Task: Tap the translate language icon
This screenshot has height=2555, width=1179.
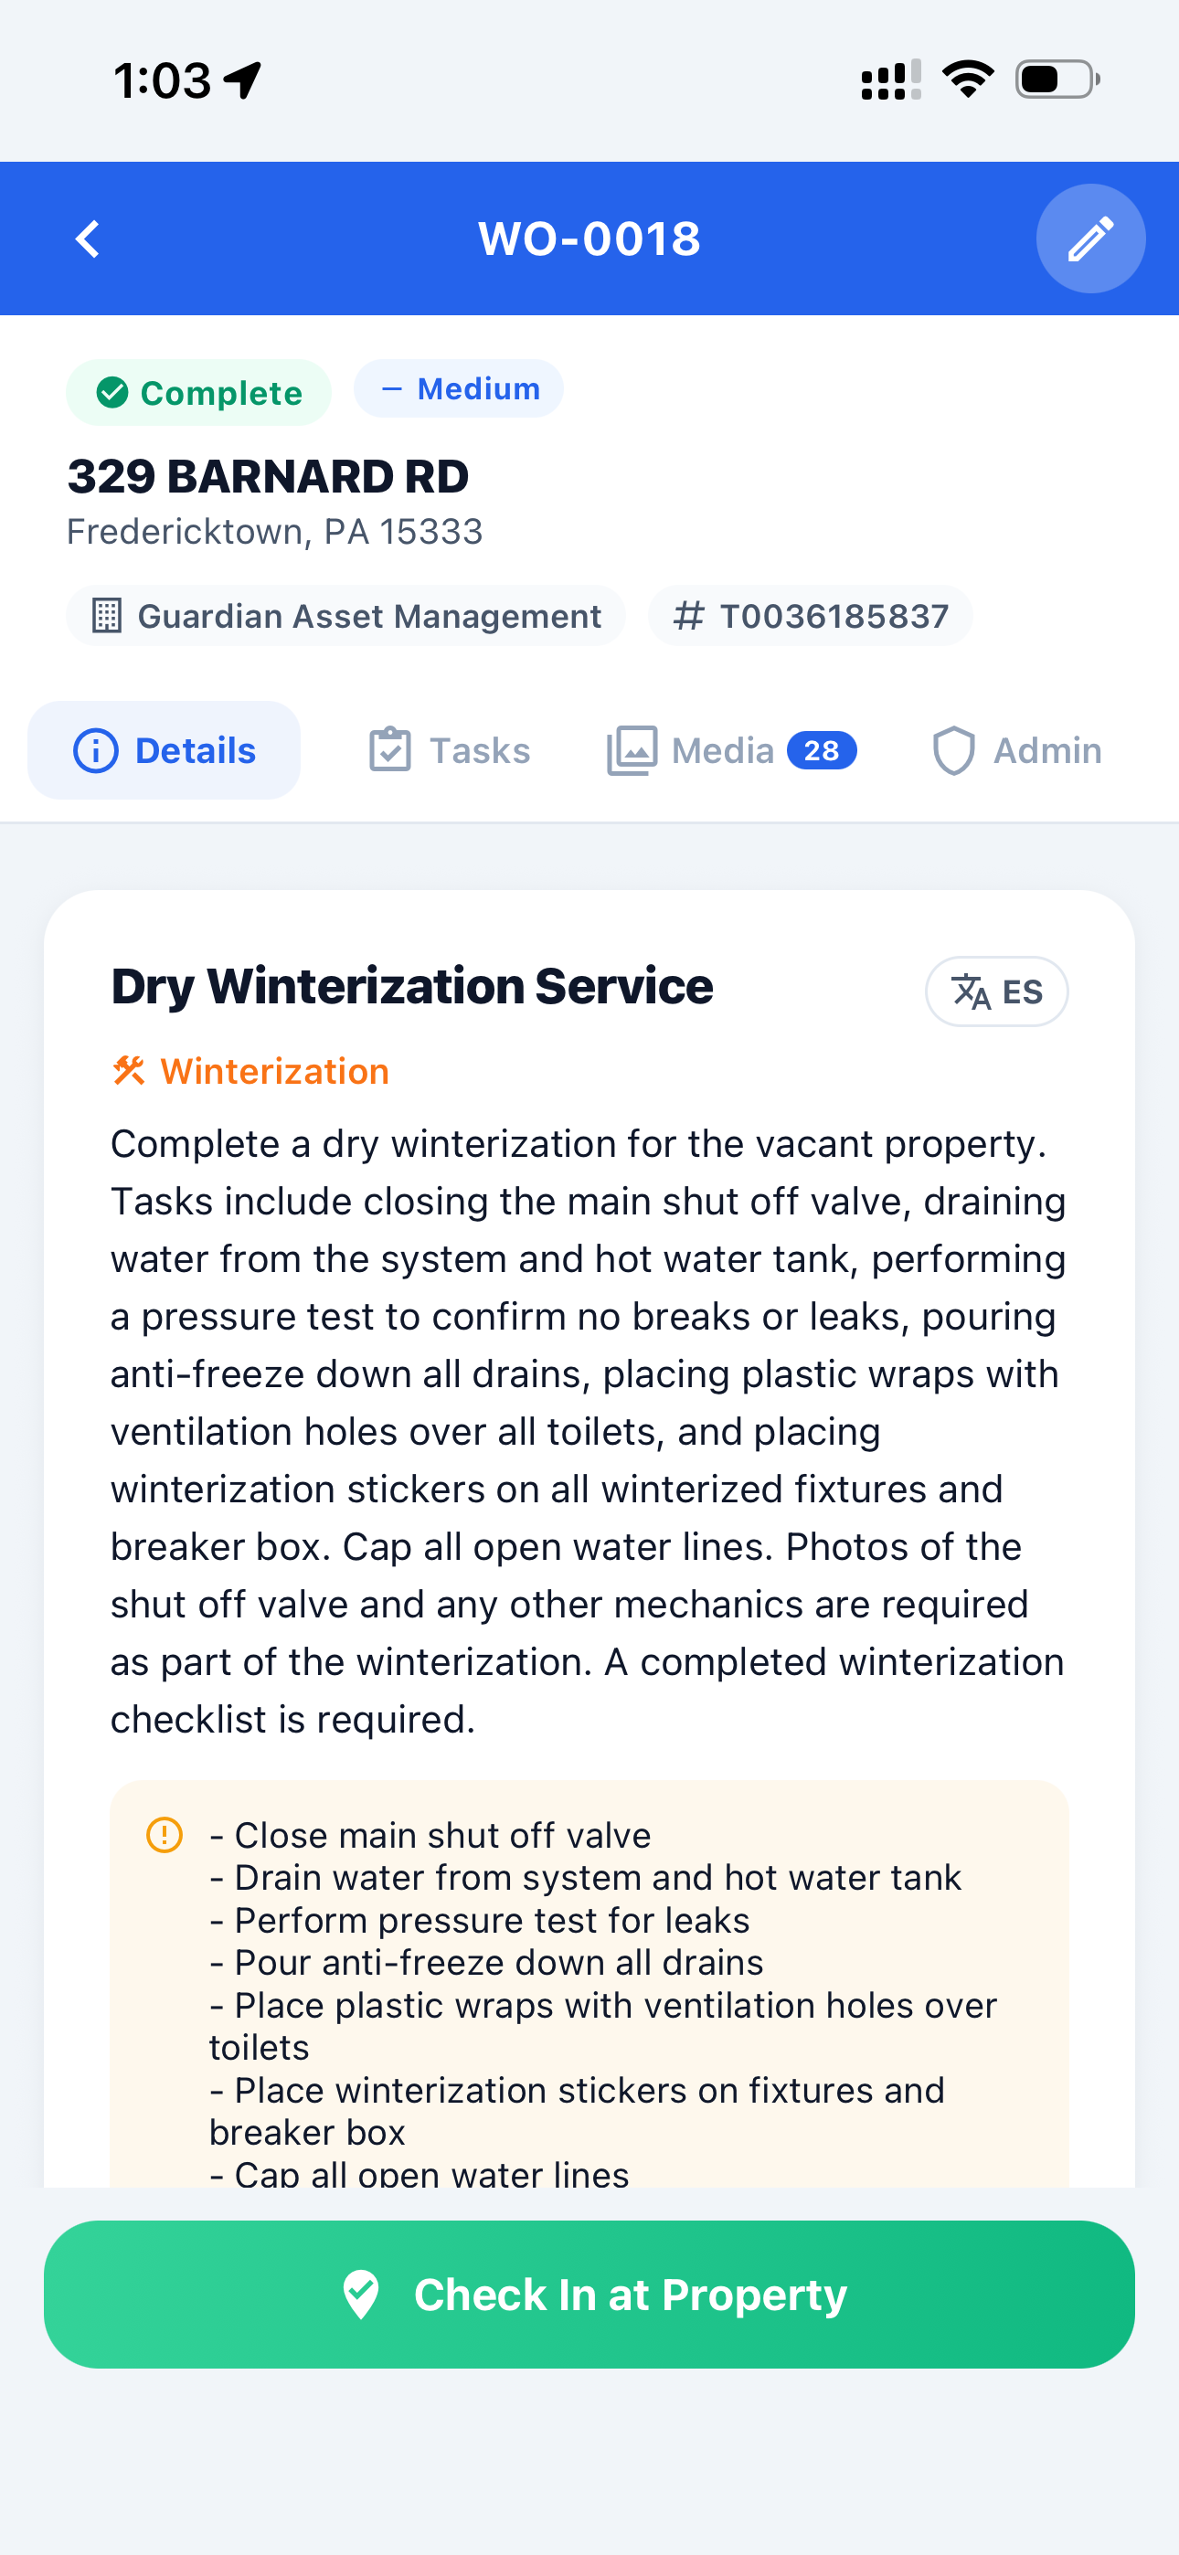Action: coord(971,991)
